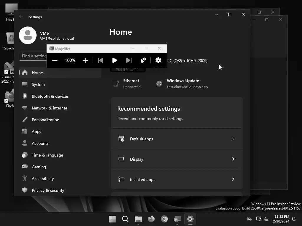Launch Firefox from the taskbar
Viewport: 302px width, 226px height.
(x=151, y=219)
